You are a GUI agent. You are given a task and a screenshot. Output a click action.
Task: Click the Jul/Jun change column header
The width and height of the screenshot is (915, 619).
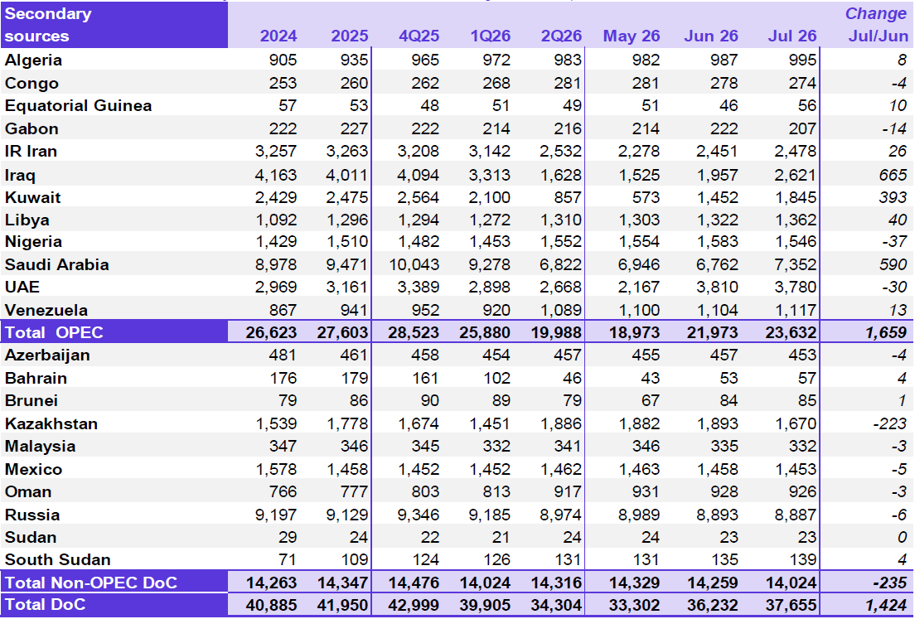click(879, 36)
